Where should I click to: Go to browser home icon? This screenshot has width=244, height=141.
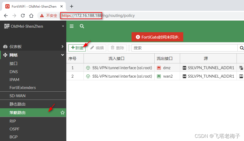31,16
